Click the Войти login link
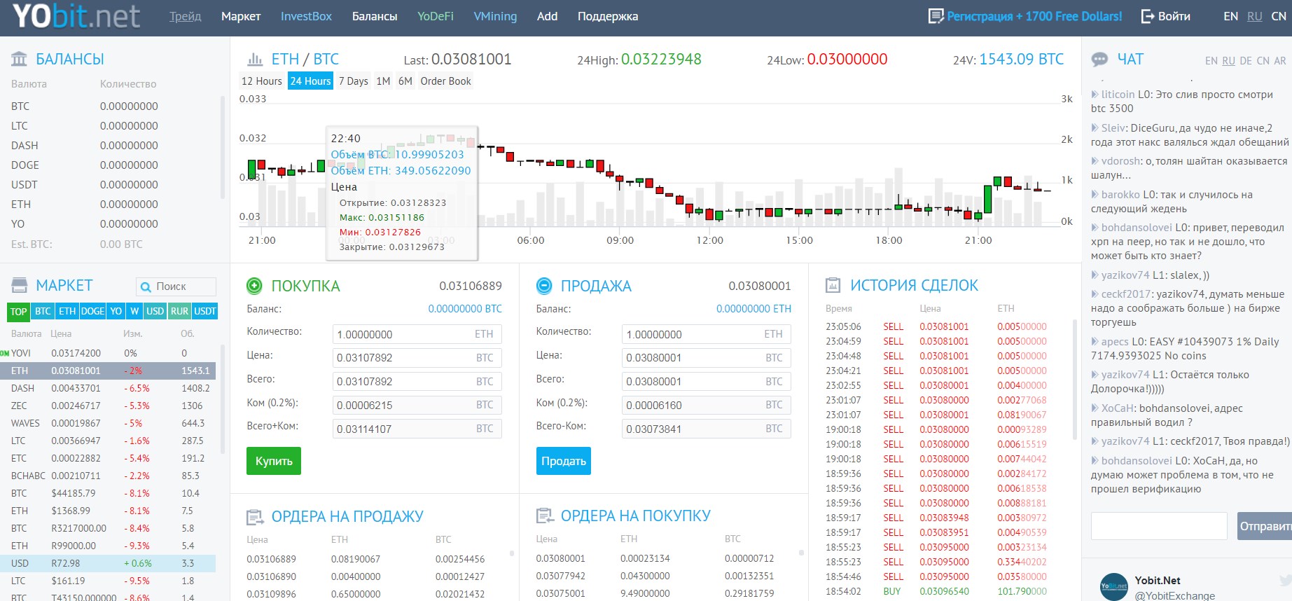 tap(1174, 16)
